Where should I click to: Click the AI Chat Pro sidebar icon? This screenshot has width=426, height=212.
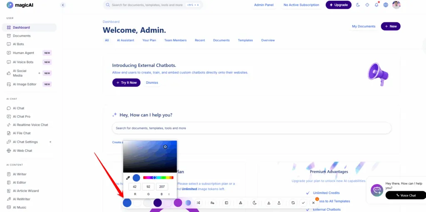point(9,117)
